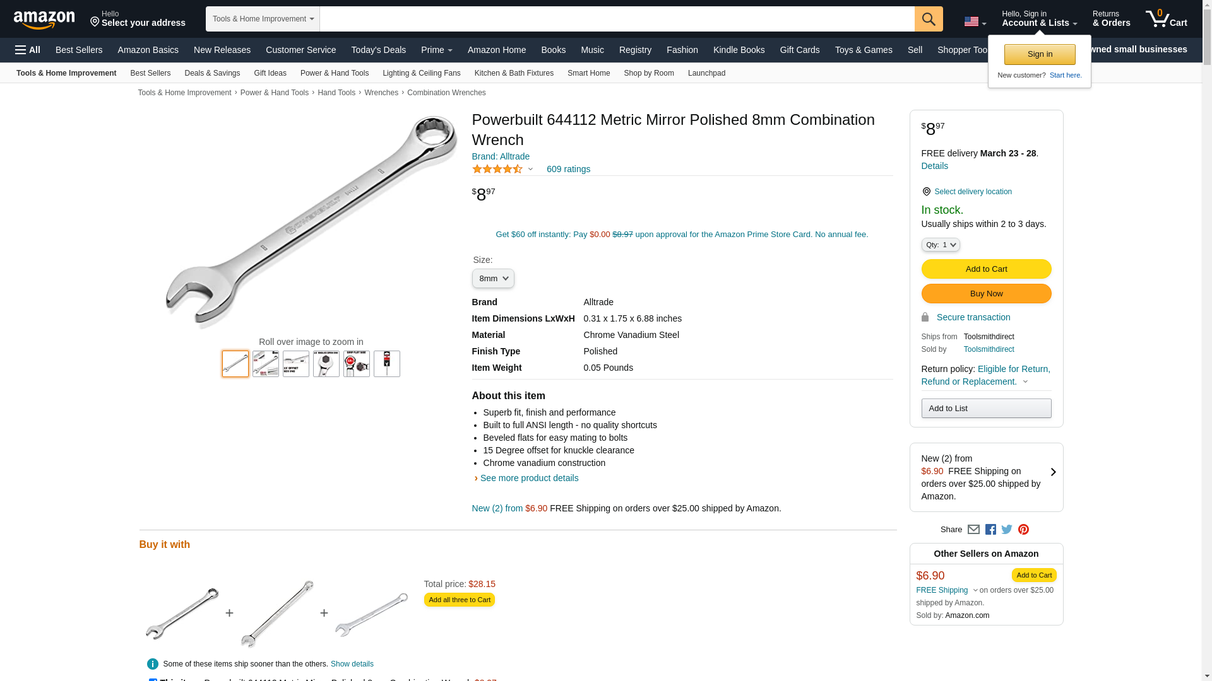The width and height of the screenshot is (1212, 681).
Task: Open the 609 ratings link
Action: pyautogui.click(x=568, y=169)
